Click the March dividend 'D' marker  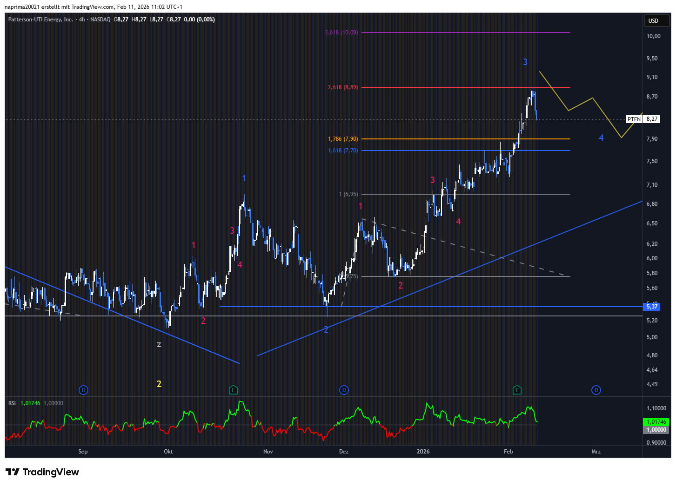point(596,390)
